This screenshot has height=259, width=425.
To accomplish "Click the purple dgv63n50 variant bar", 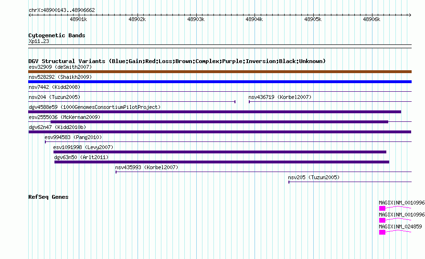I will click(222, 162).
